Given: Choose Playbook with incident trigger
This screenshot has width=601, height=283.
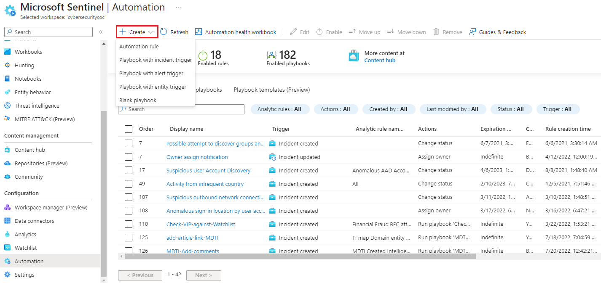Looking at the screenshot, I should pyautogui.click(x=155, y=60).
